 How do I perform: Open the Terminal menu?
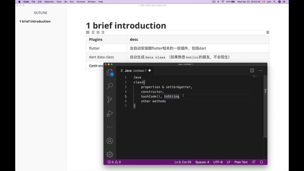(81, 1)
